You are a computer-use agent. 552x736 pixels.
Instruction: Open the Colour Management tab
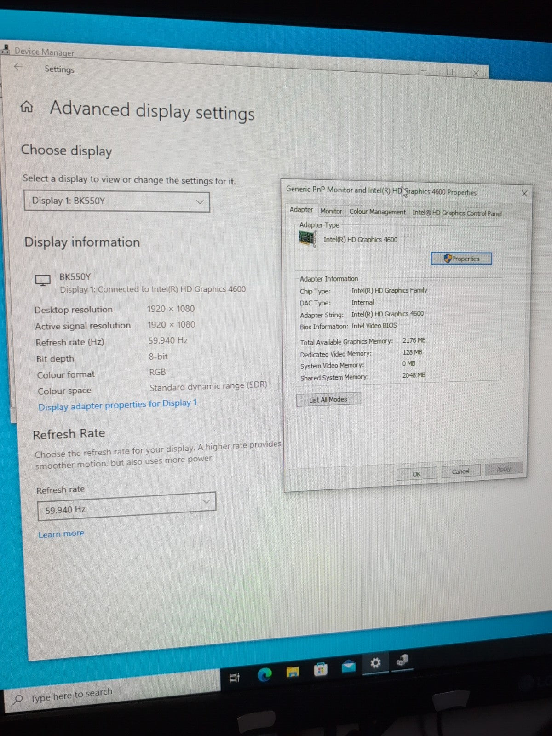(377, 212)
